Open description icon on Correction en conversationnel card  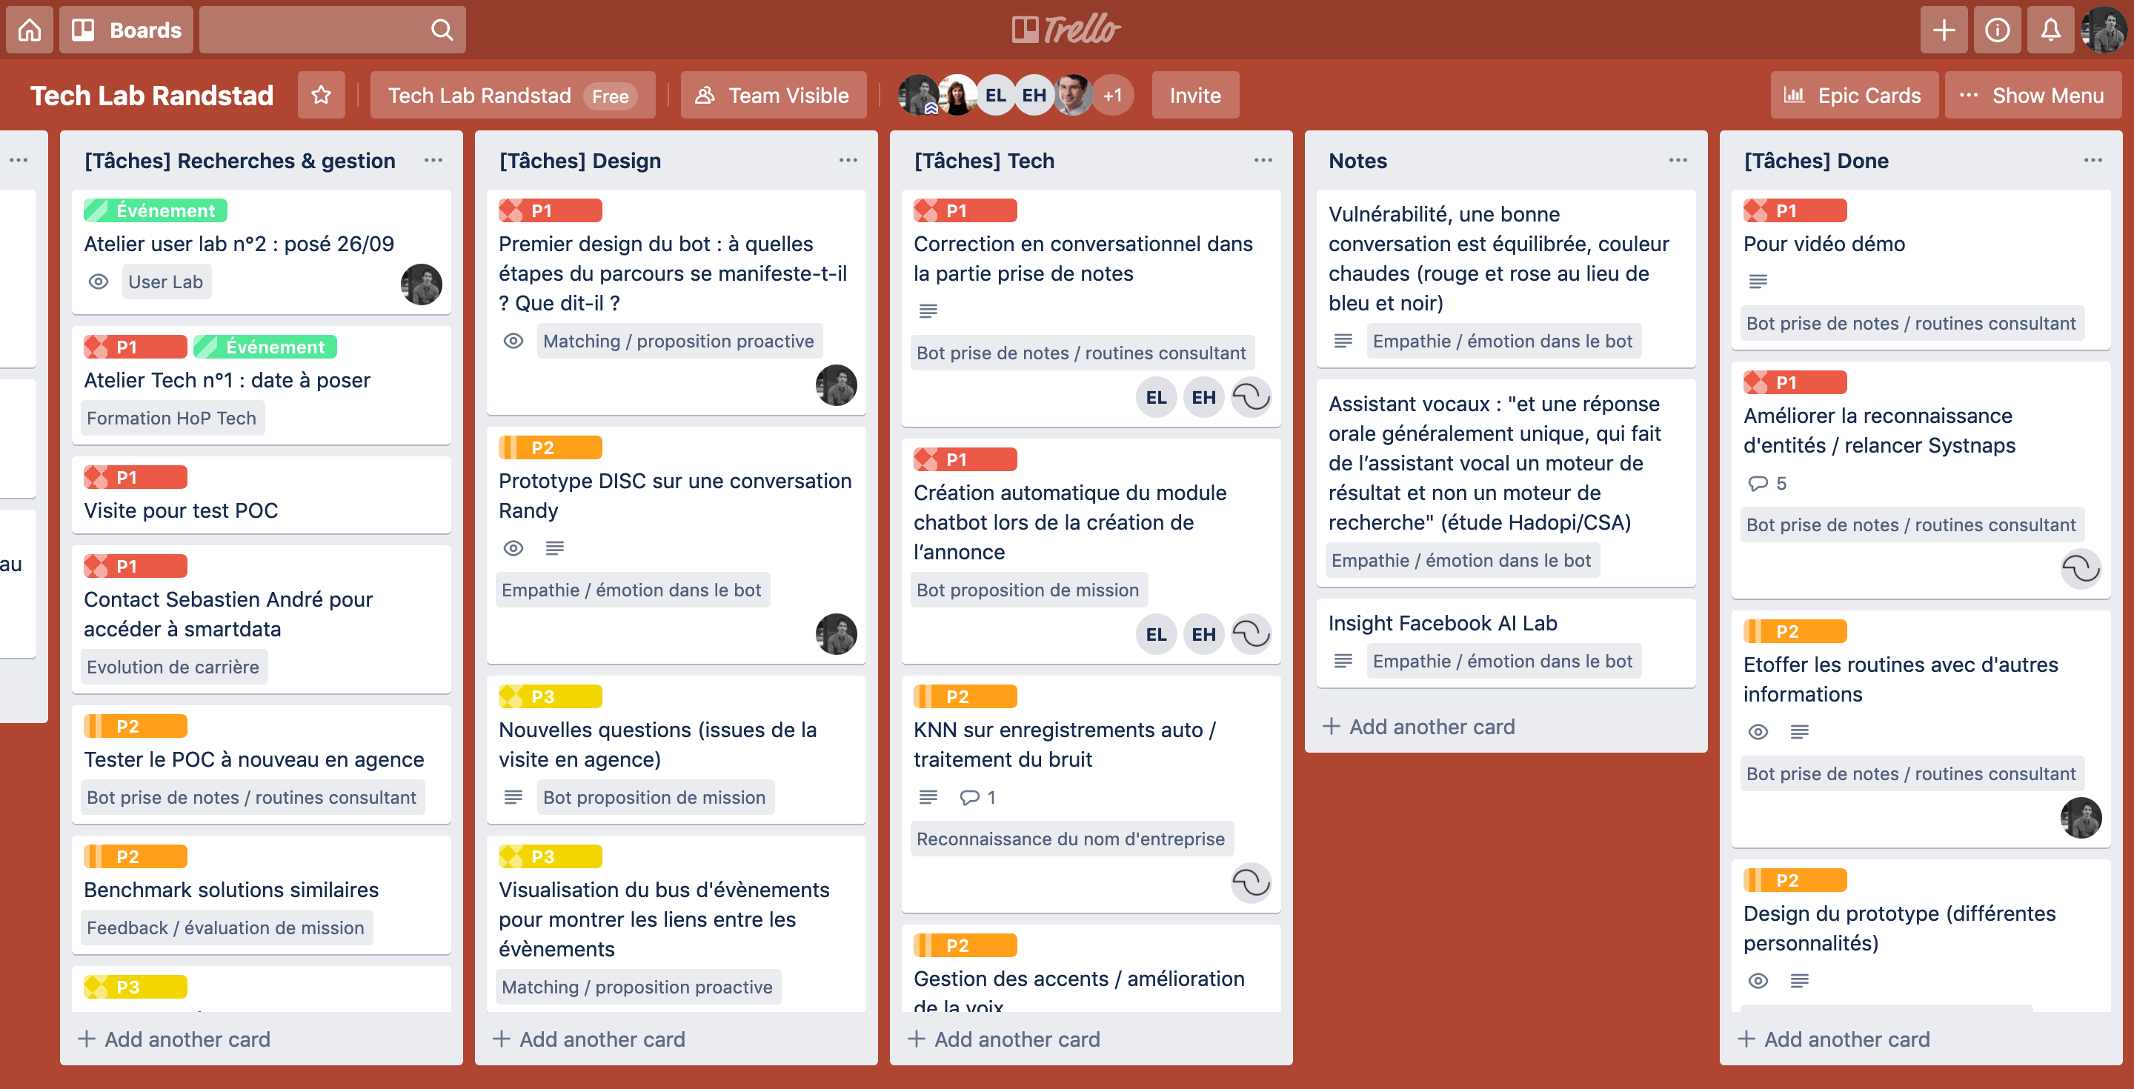pos(928,311)
